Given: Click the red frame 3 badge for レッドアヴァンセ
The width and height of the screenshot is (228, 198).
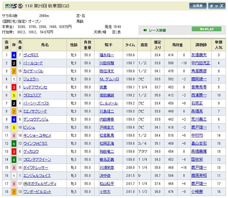Looking at the screenshot, I should (14, 87).
